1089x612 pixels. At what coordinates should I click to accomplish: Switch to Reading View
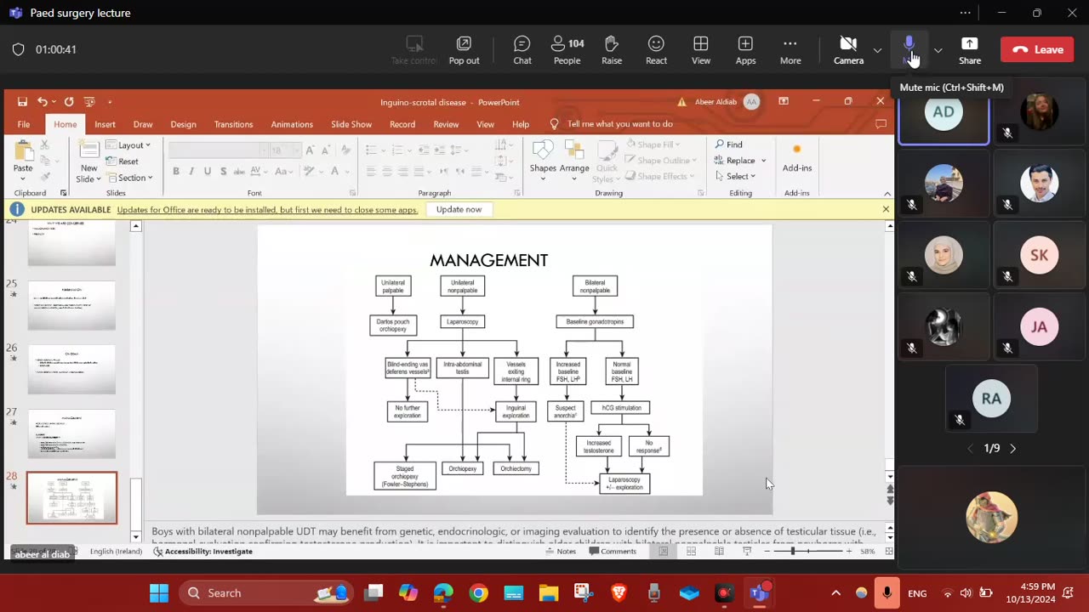click(719, 552)
